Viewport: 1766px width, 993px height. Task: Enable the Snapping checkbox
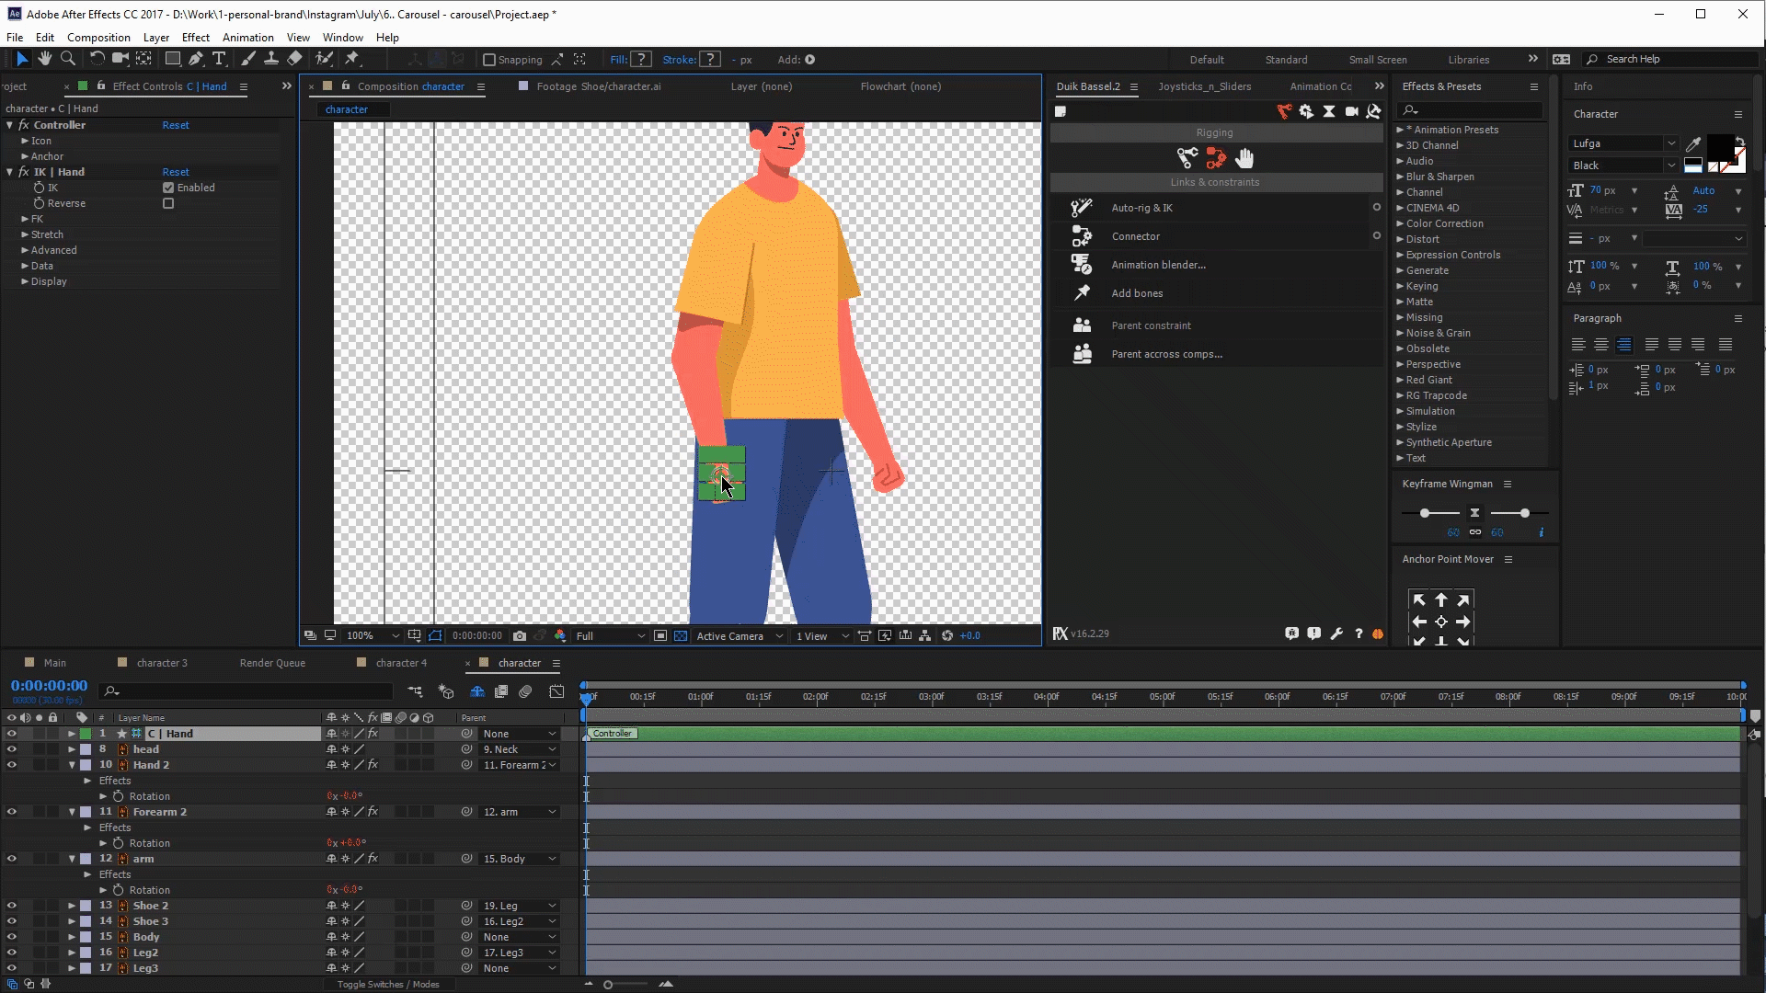pyautogui.click(x=489, y=60)
